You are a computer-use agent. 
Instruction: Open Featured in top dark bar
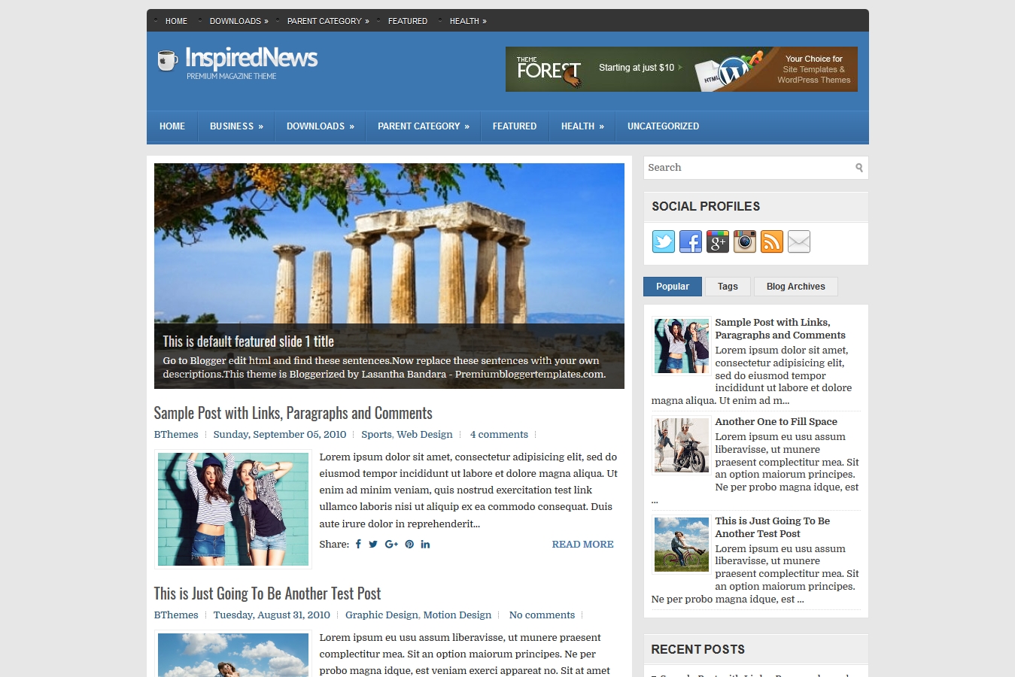[x=408, y=21]
